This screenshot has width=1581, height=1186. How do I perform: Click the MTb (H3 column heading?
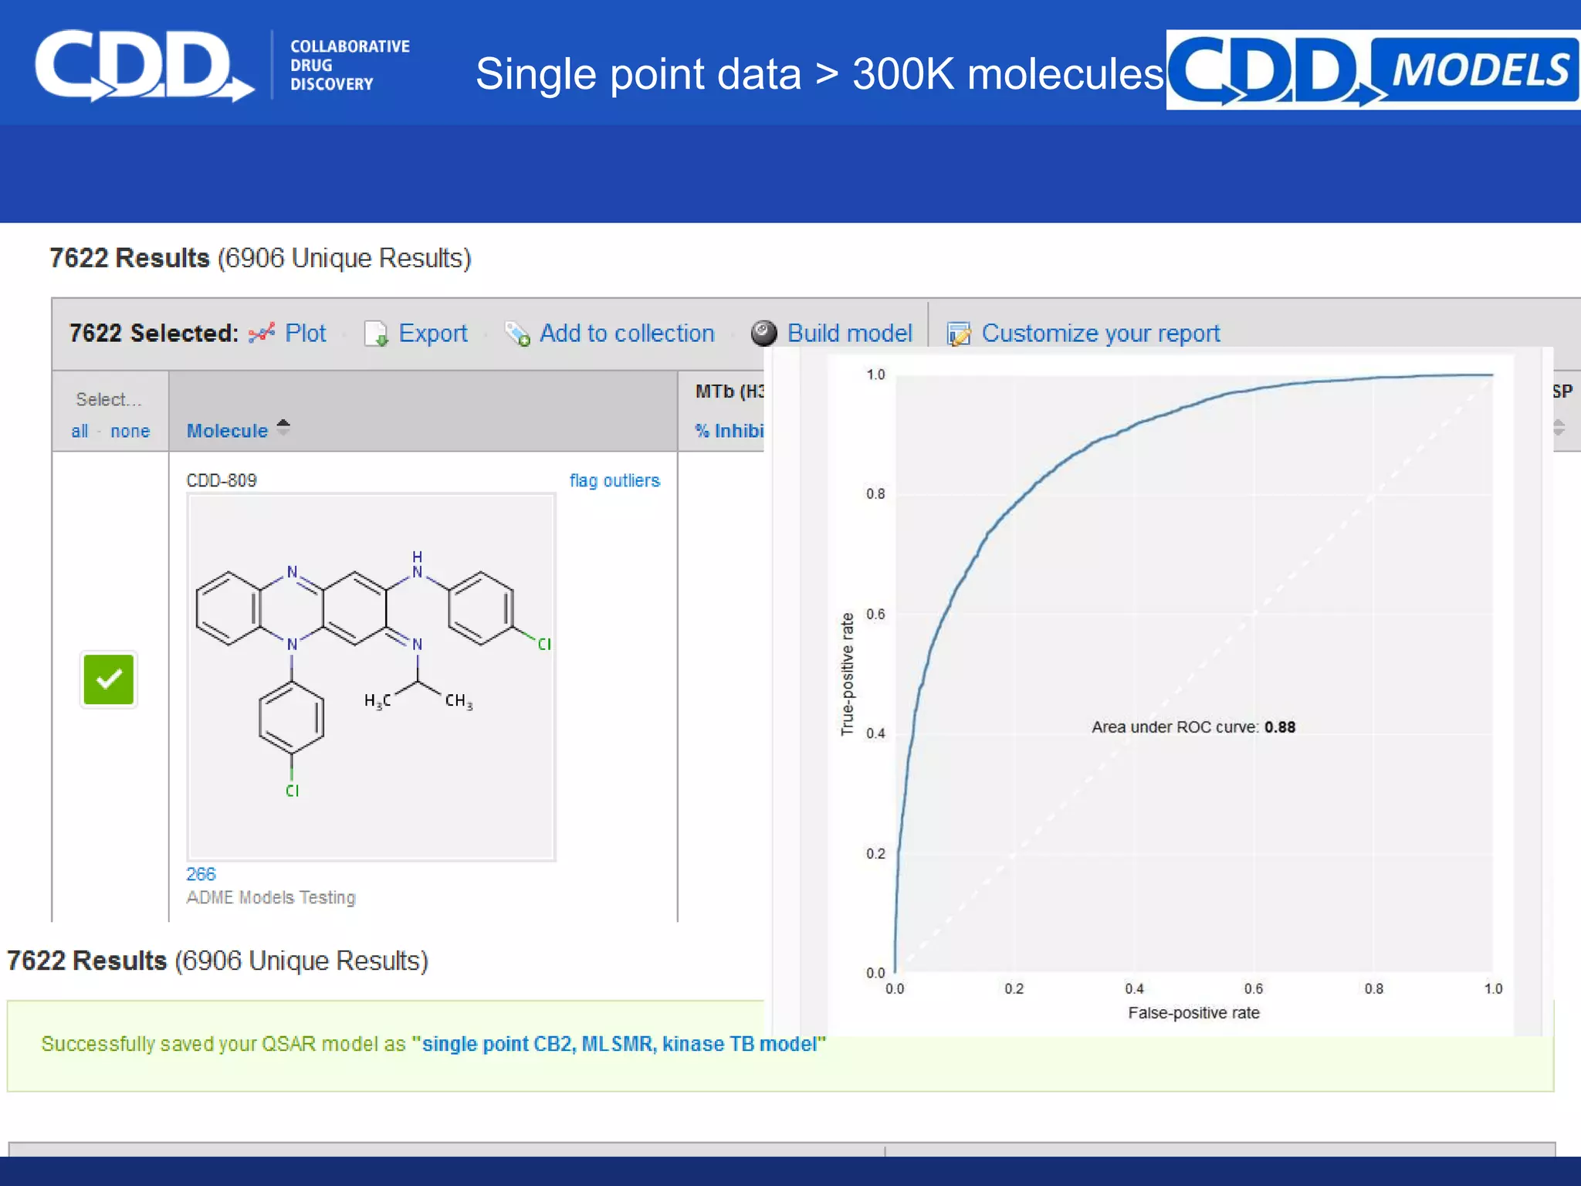click(x=730, y=391)
